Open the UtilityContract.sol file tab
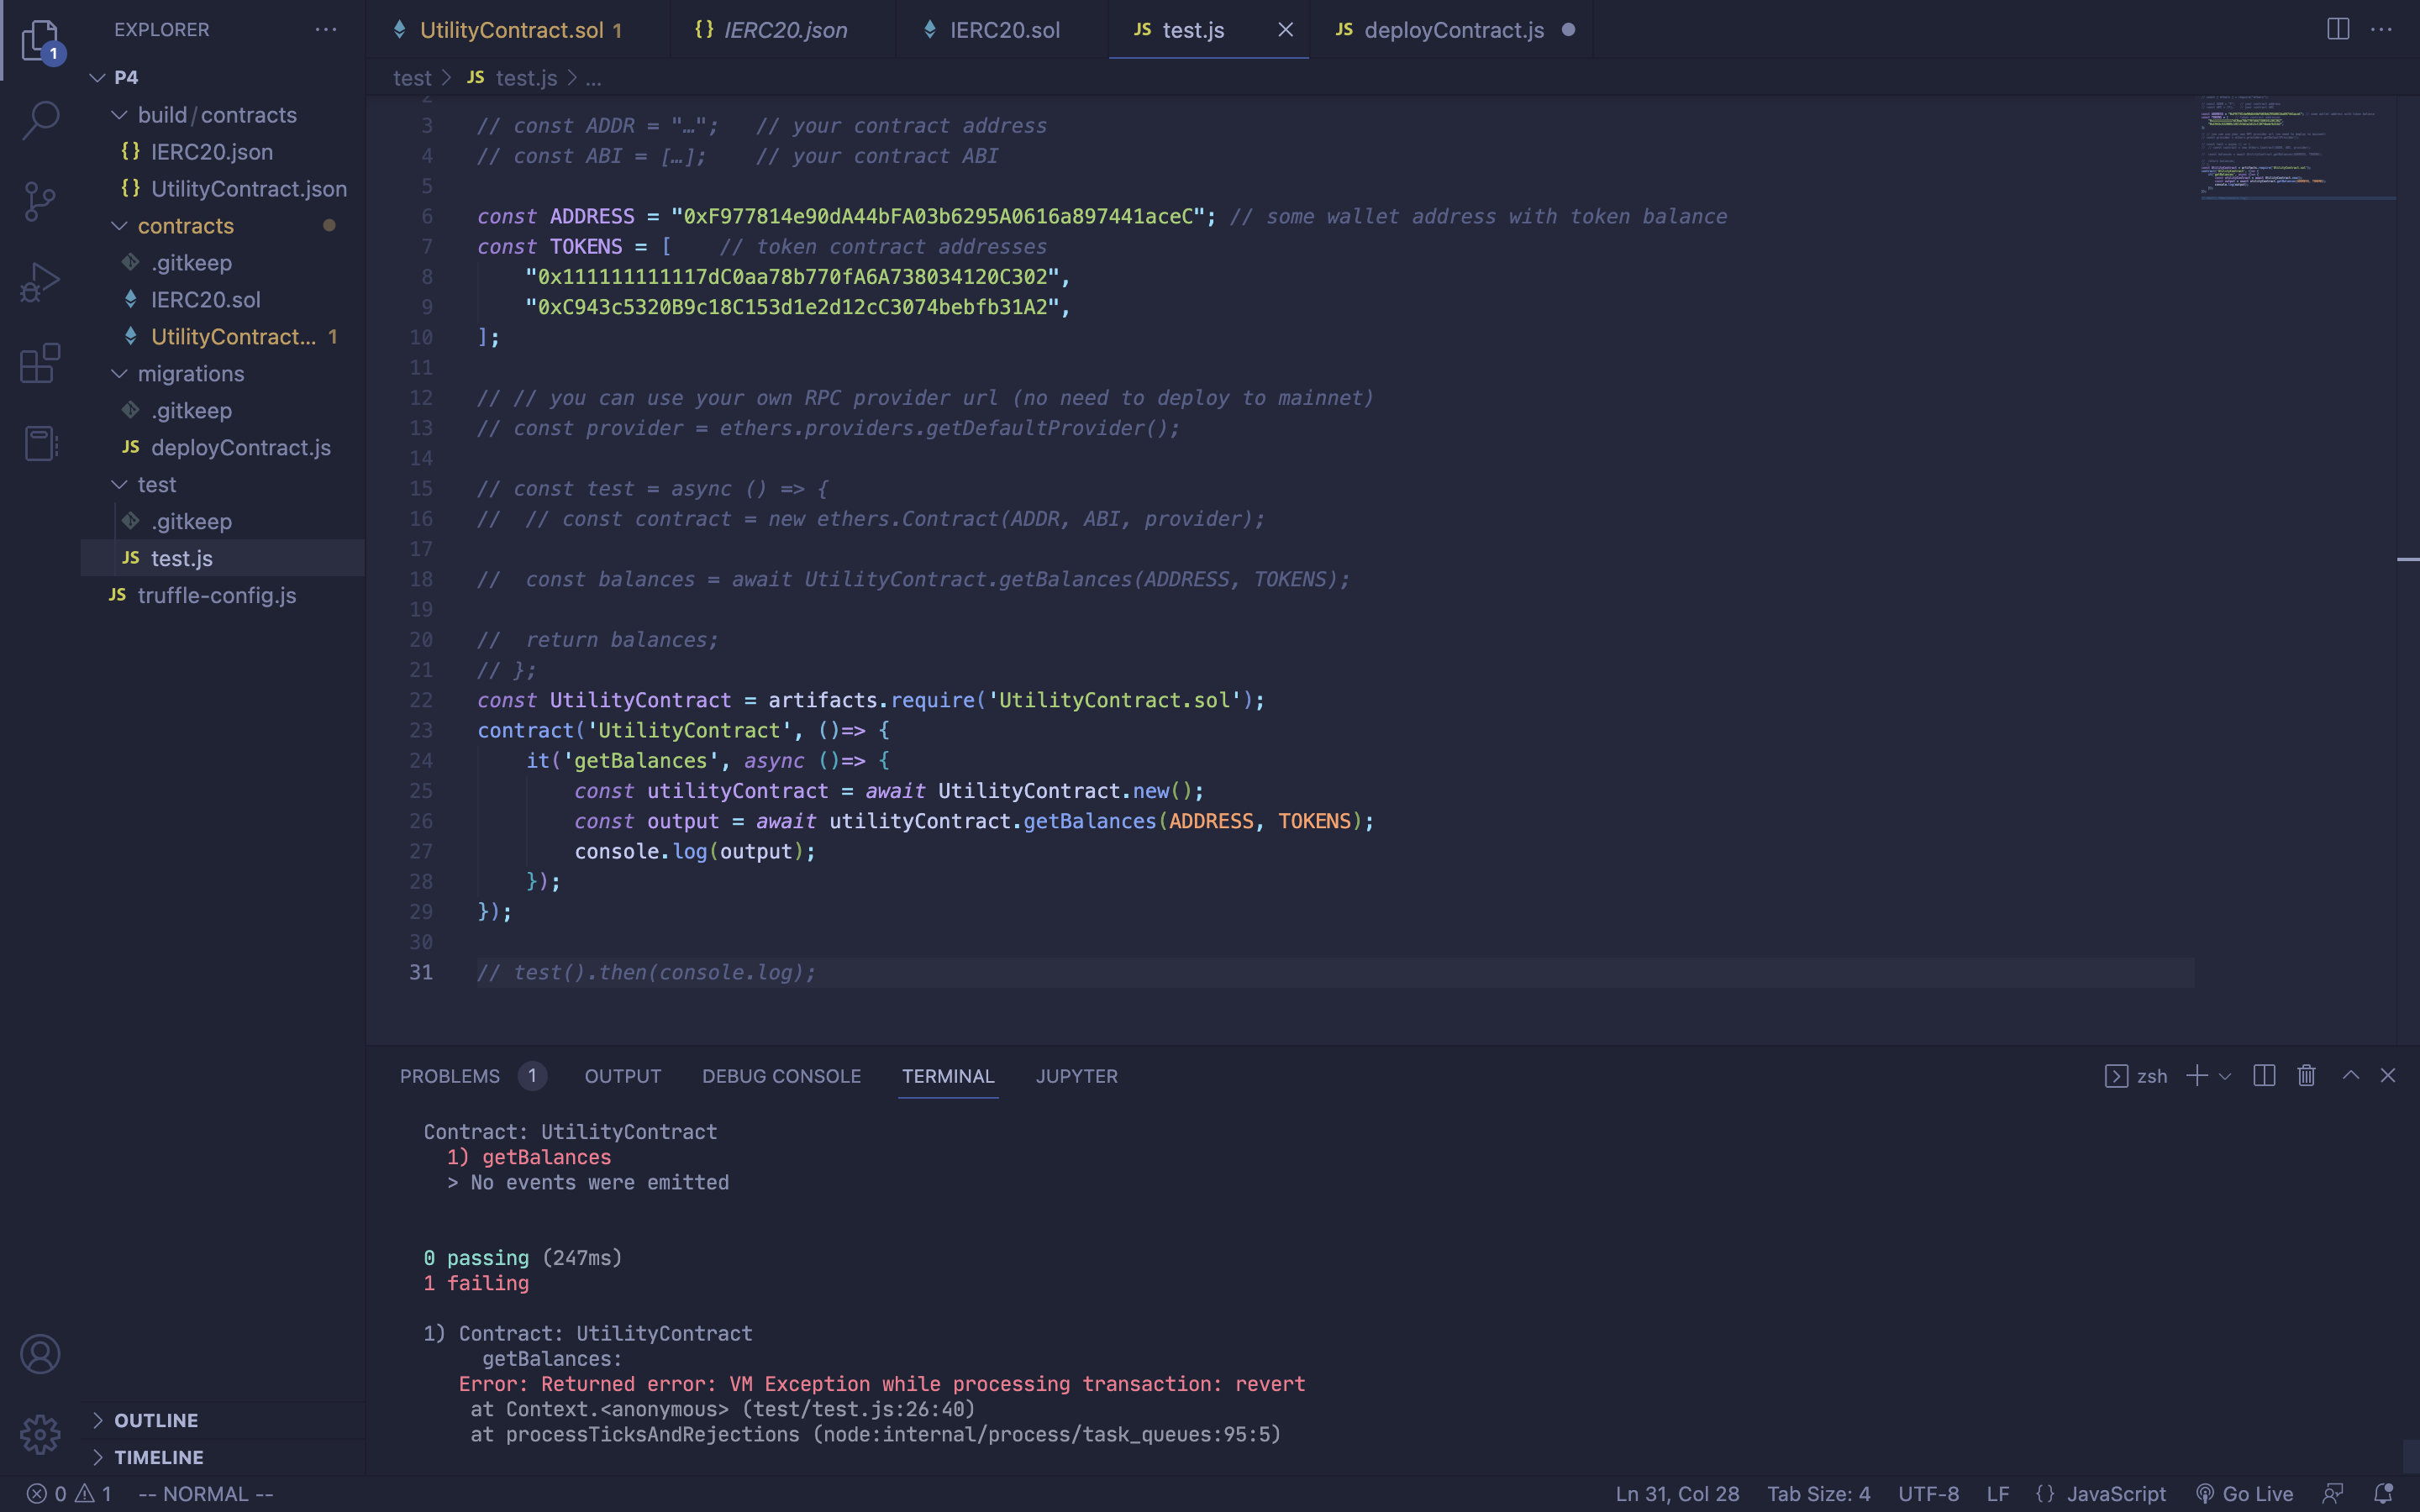This screenshot has height=1512, width=2420. tap(516, 29)
